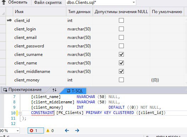This screenshot has width=187, height=137.
Task: Click the client_password name cell
Action: [39, 46]
